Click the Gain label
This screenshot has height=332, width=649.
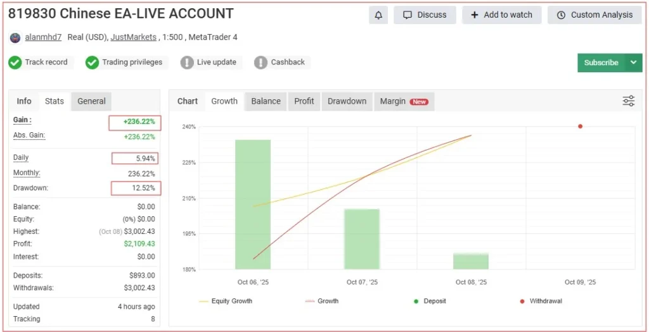pyautogui.click(x=22, y=120)
